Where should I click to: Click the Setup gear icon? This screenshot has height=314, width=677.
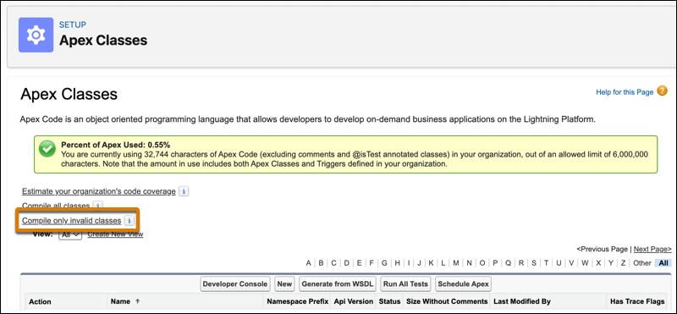(36, 35)
